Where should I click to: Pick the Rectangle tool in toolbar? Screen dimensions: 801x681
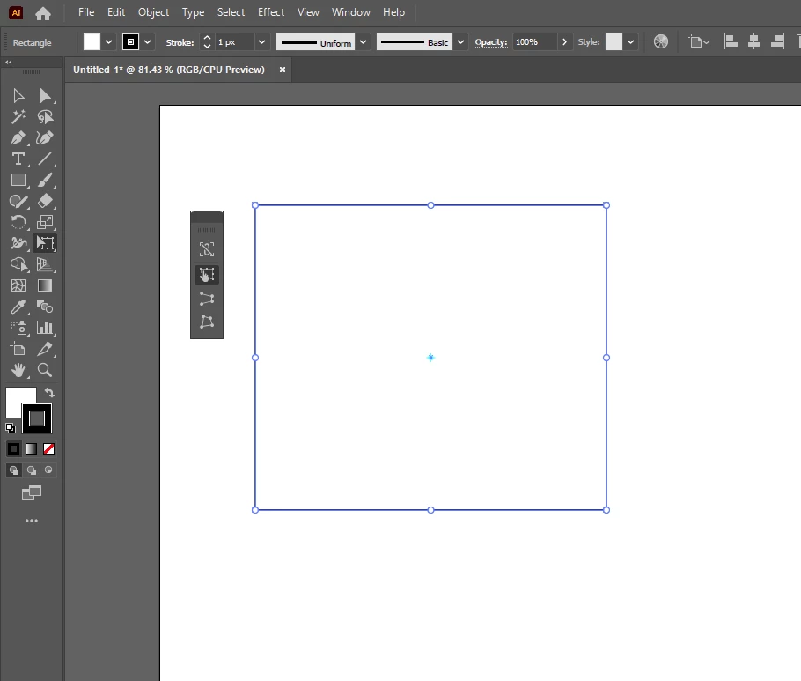18,180
